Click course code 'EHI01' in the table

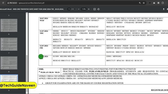point(109,56)
